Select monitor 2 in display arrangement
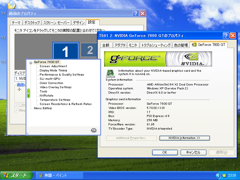This screenshot has height=180, width=240. pyautogui.click(x=89, y=50)
